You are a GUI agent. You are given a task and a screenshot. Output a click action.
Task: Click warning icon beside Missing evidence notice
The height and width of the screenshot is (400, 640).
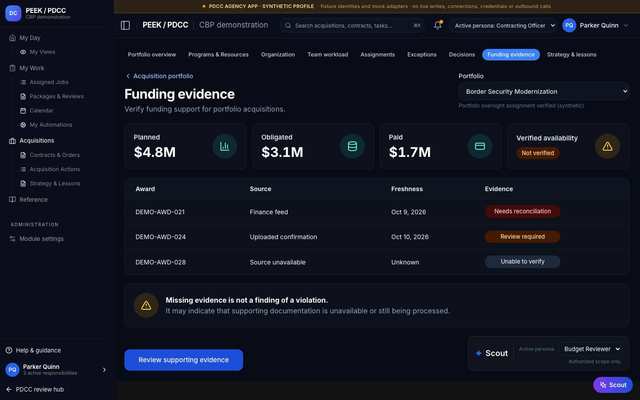click(146, 305)
